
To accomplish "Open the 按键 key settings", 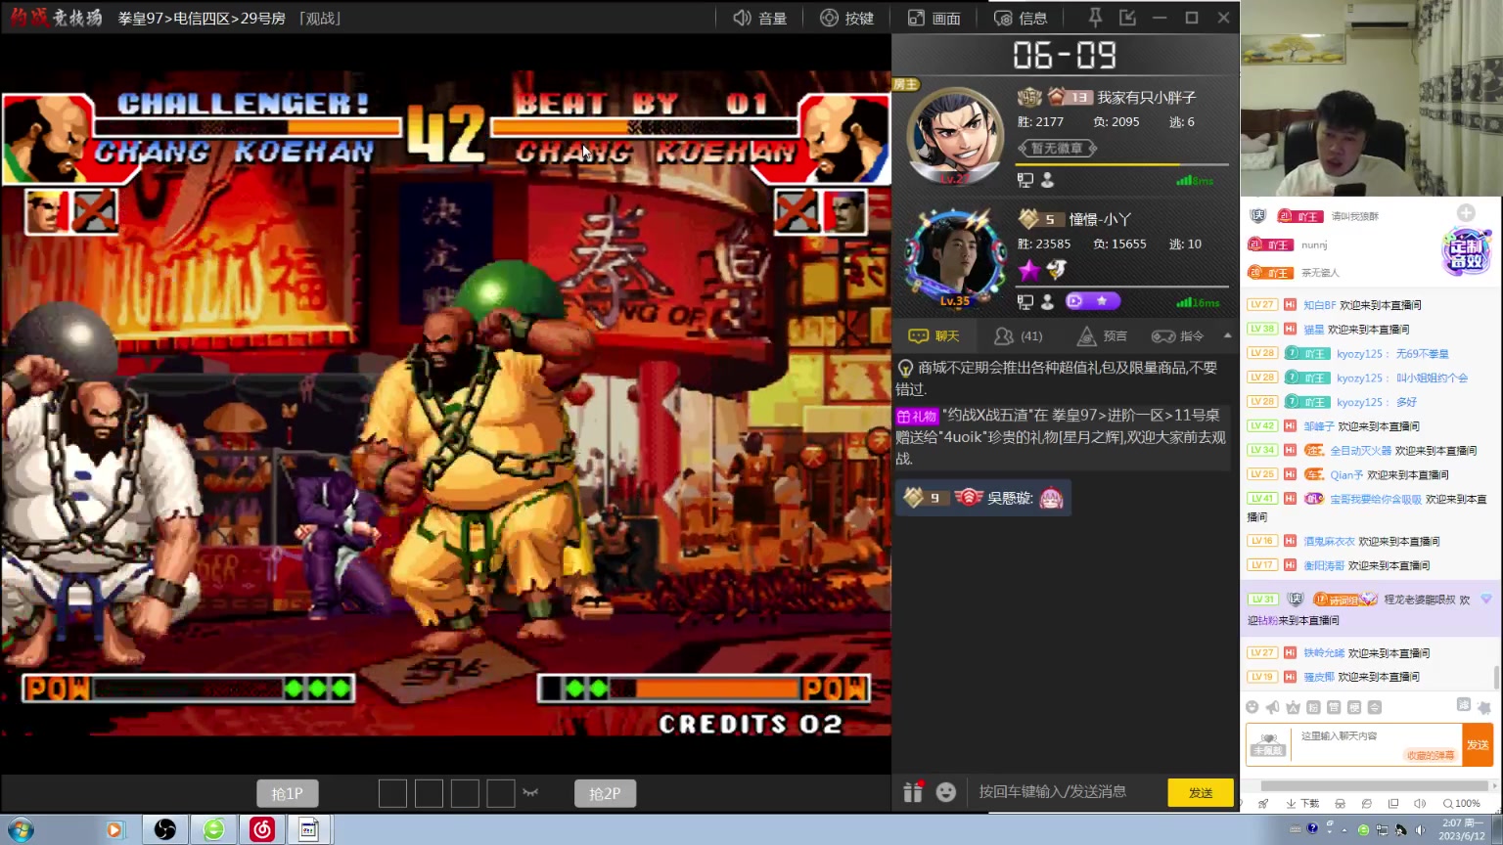I will pyautogui.click(x=846, y=18).
